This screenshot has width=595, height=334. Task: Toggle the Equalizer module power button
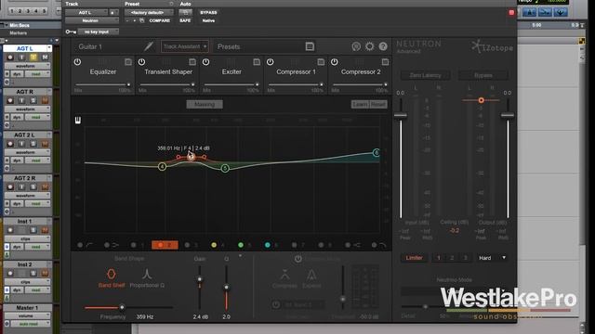click(x=77, y=62)
